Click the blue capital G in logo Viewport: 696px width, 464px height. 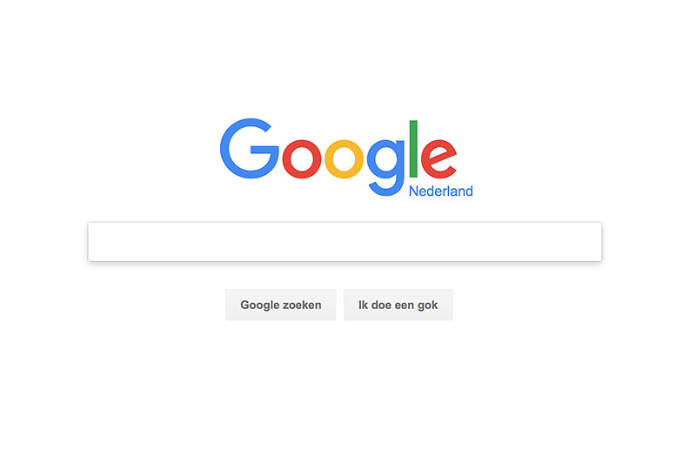250,148
